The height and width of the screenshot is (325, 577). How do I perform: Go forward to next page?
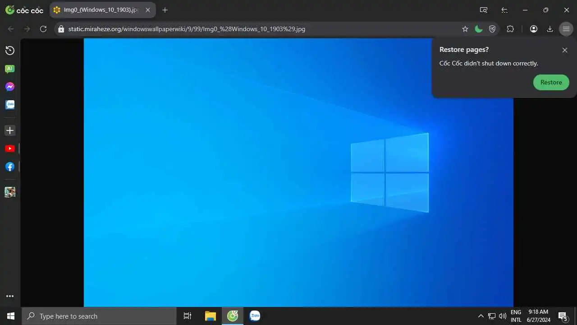coord(27,29)
